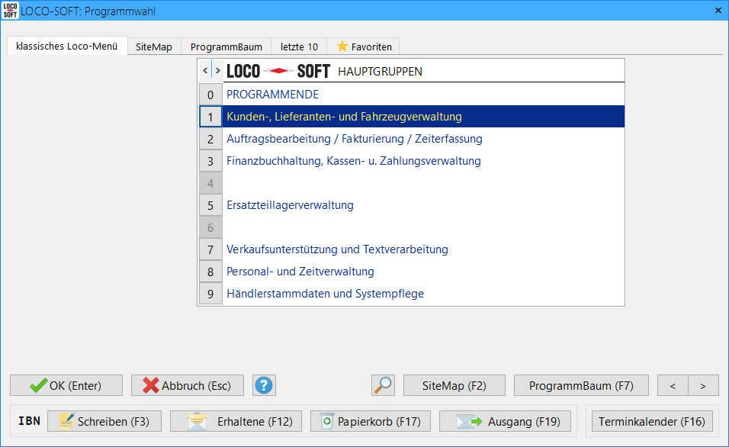Open Erhaltene (F12) received messages
The image size is (729, 447).
click(x=236, y=421)
